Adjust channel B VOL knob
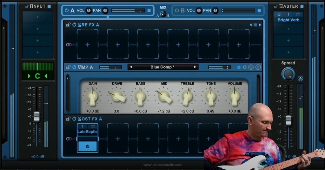Screen dimensions: 325x170 (199, 10)
